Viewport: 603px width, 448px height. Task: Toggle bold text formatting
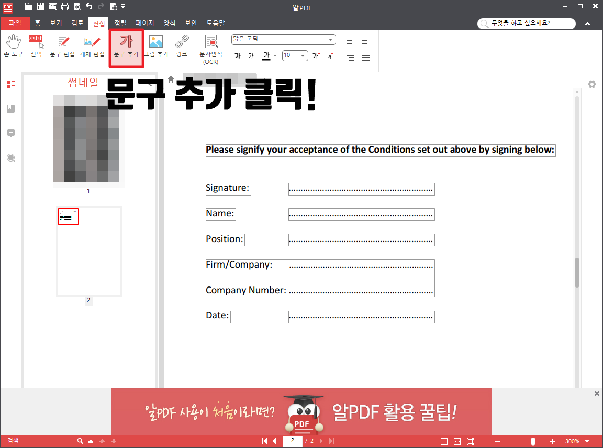pos(238,56)
